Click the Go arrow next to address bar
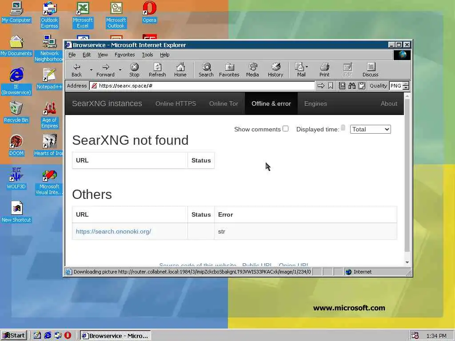The width and height of the screenshot is (455, 341). click(321, 86)
